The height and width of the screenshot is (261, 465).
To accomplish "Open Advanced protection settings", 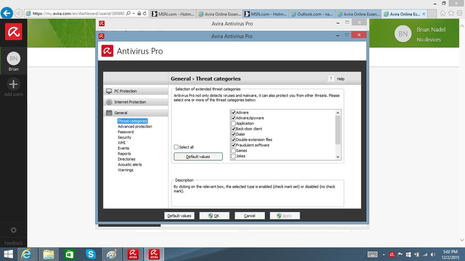I will [135, 127].
